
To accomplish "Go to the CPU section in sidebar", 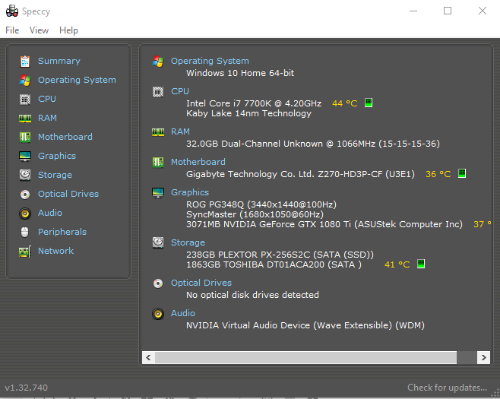I will pos(47,99).
